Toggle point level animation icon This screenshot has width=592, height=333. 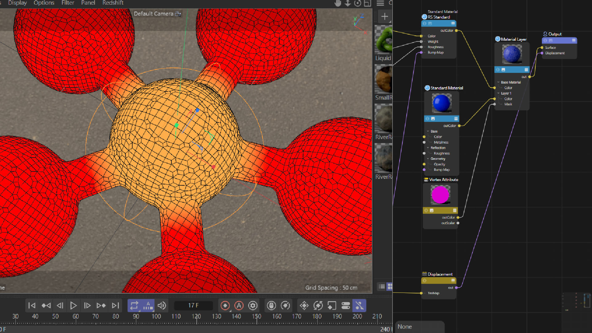360,306
